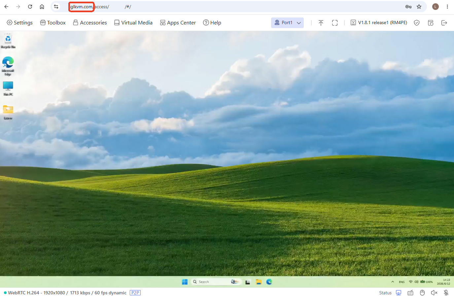Image resolution: width=454 pixels, height=297 pixels.
Task: Open the browser profile avatar L
Action: click(436, 7)
